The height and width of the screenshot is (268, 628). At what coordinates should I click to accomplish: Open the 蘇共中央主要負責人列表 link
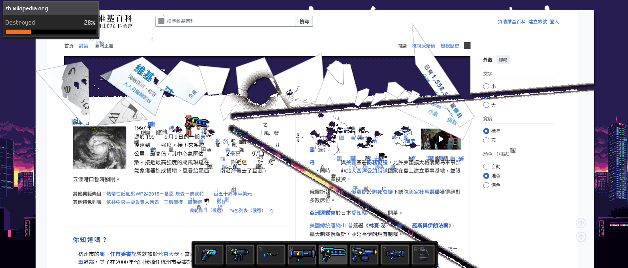tap(133, 202)
